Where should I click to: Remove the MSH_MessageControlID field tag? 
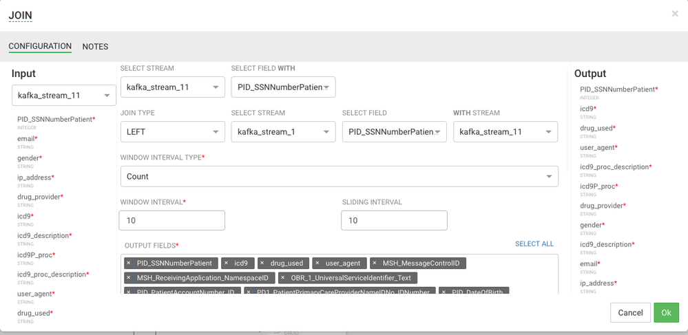click(x=375, y=263)
